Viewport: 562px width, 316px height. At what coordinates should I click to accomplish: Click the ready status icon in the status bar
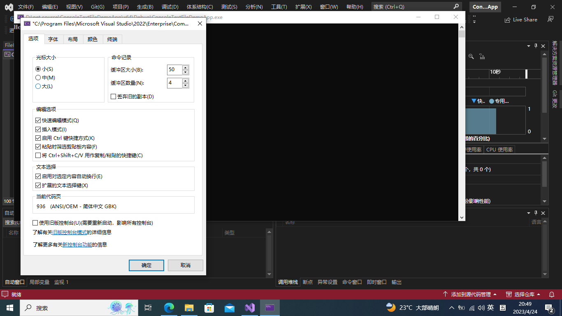pyautogui.click(x=5, y=294)
